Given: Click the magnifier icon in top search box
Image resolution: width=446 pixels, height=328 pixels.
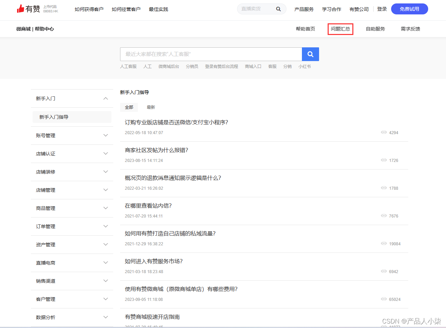Looking at the screenshot, I should [x=279, y=9].
